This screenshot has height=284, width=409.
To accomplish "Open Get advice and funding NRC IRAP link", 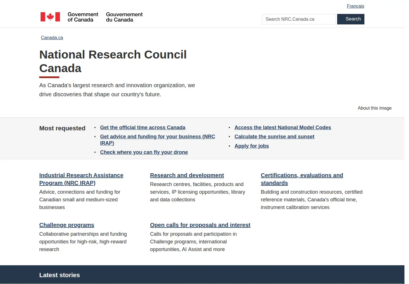I will pyautogui.click(x=158, y=140).
